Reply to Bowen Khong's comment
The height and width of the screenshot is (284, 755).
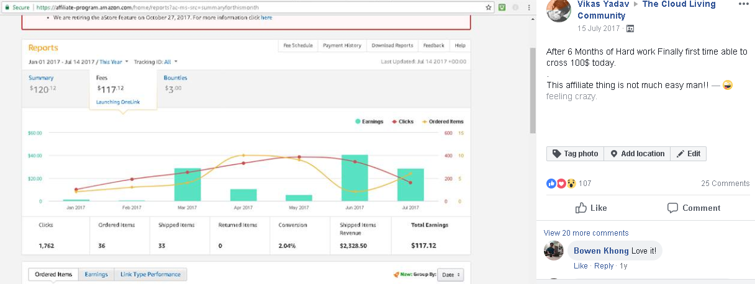tap(604, 266)
